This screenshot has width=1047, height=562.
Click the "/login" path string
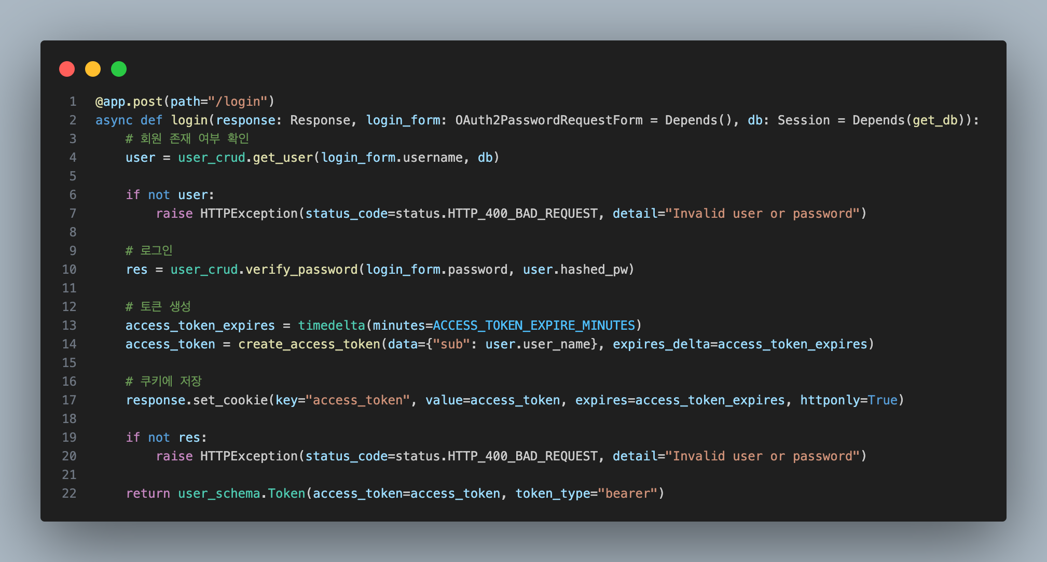238,102
